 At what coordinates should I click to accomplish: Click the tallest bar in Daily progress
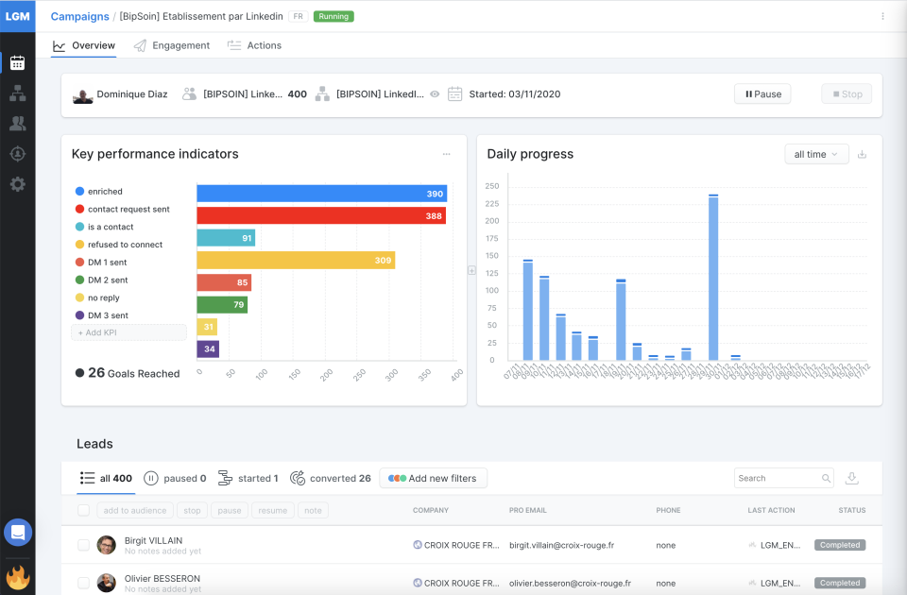click(x=713, y=278)
